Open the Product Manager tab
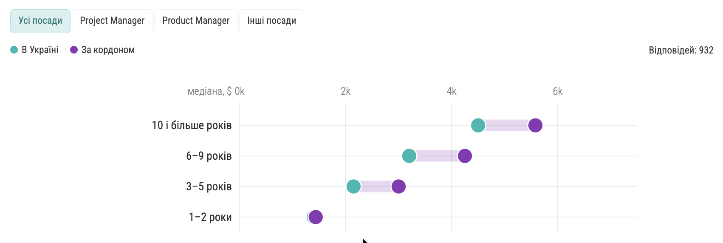The width and height of the screenshot is (723, 243). [x=196, y=21]
